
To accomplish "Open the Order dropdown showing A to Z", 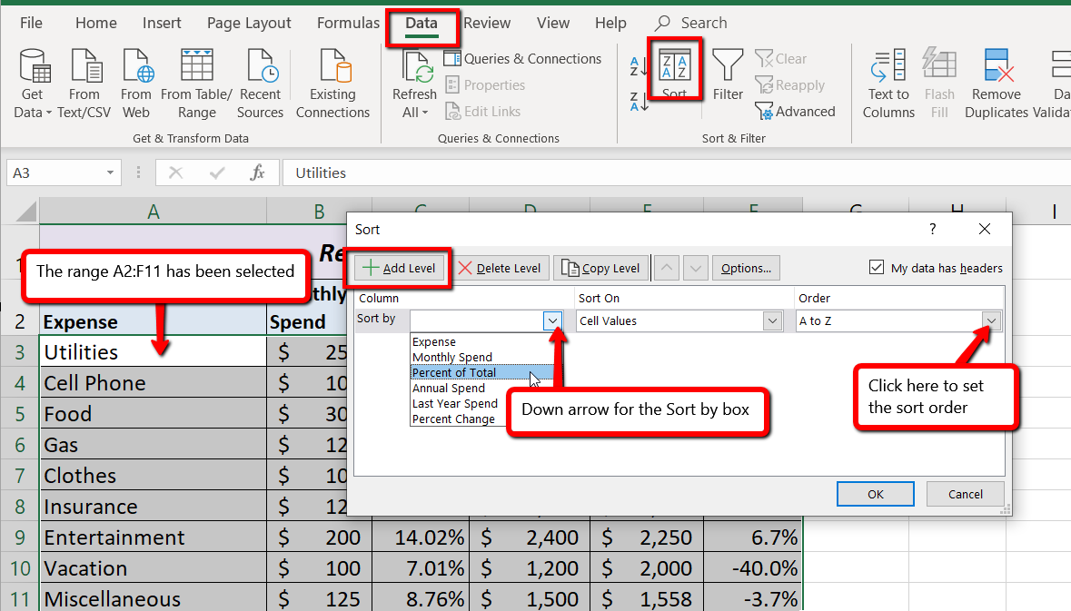I will [991, 320].
